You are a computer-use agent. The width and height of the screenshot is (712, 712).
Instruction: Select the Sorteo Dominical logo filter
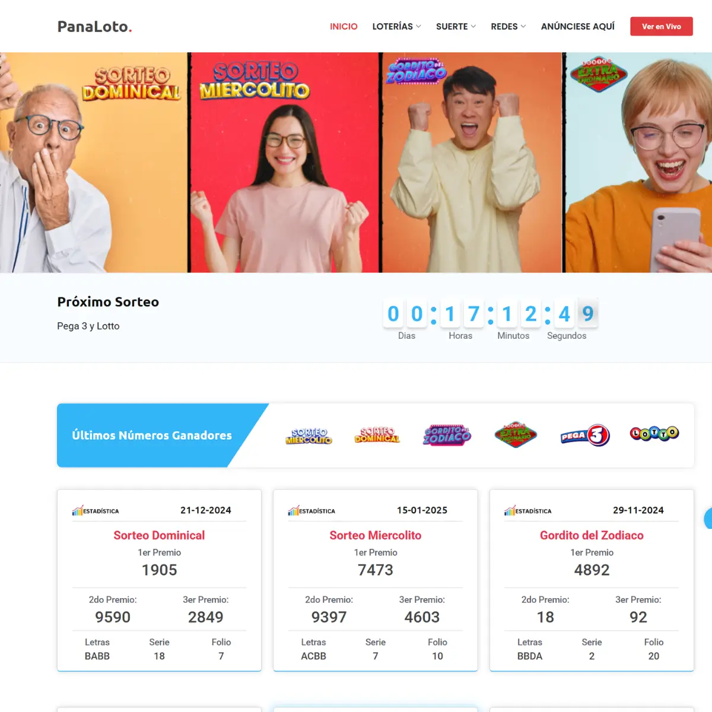377,436
